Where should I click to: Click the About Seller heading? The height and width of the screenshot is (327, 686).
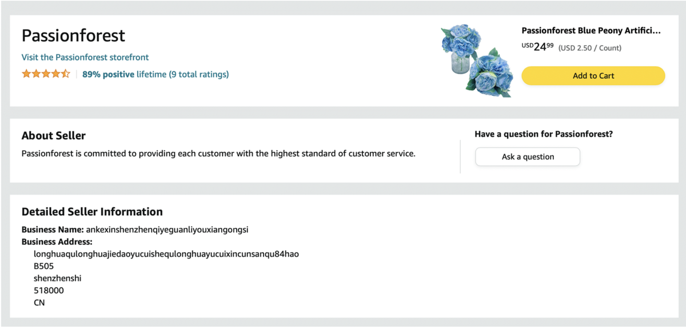[x=54, y=136]
